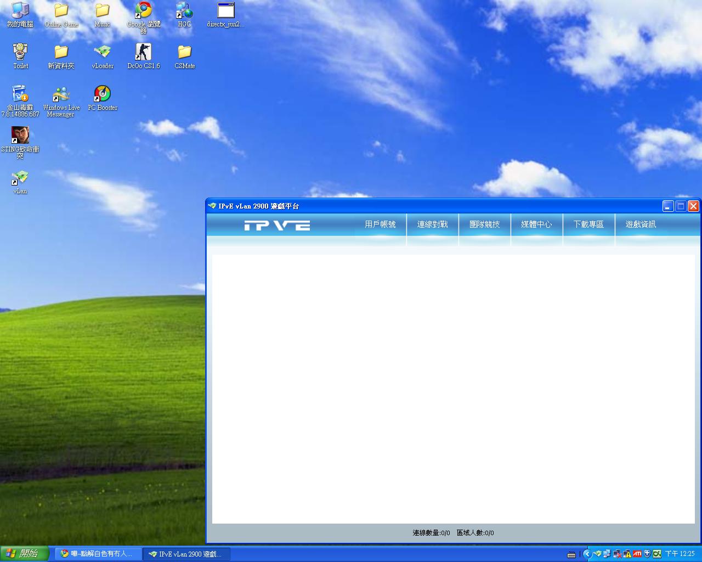Switch to the 連線對戰 tab
Image resolution: width=702 pixels, height=562 pixels.
(432, 224)
